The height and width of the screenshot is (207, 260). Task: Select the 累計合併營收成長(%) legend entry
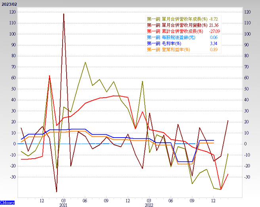point(175,31)
